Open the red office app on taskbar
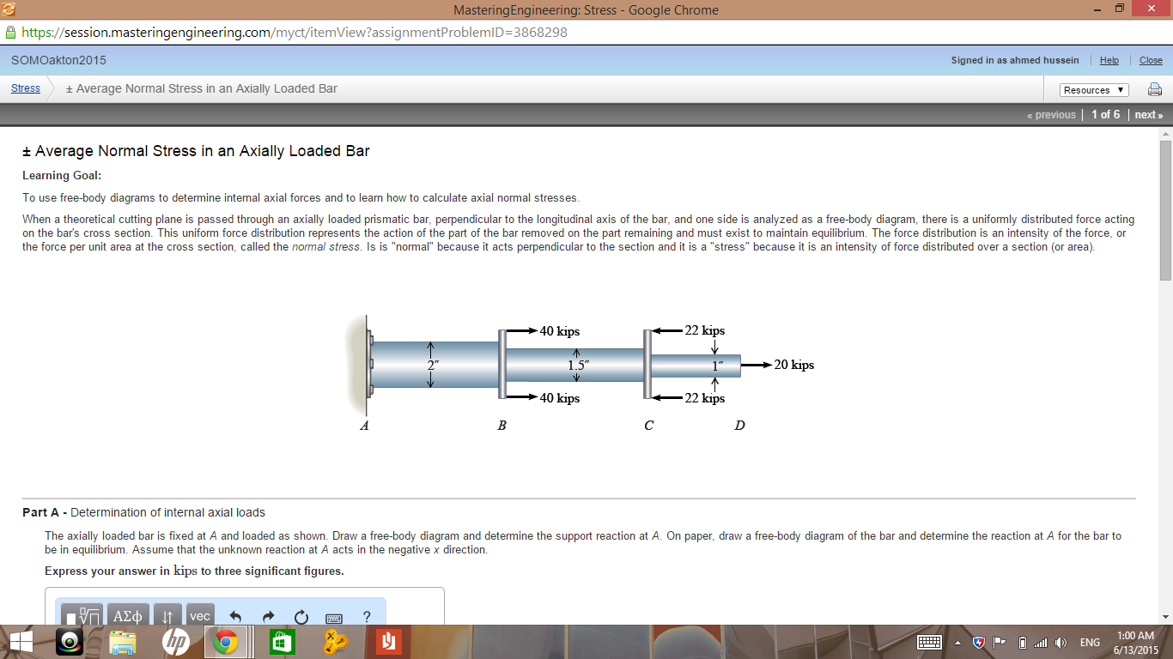This screenshot has height=659, width=1173. pos(388,643)
